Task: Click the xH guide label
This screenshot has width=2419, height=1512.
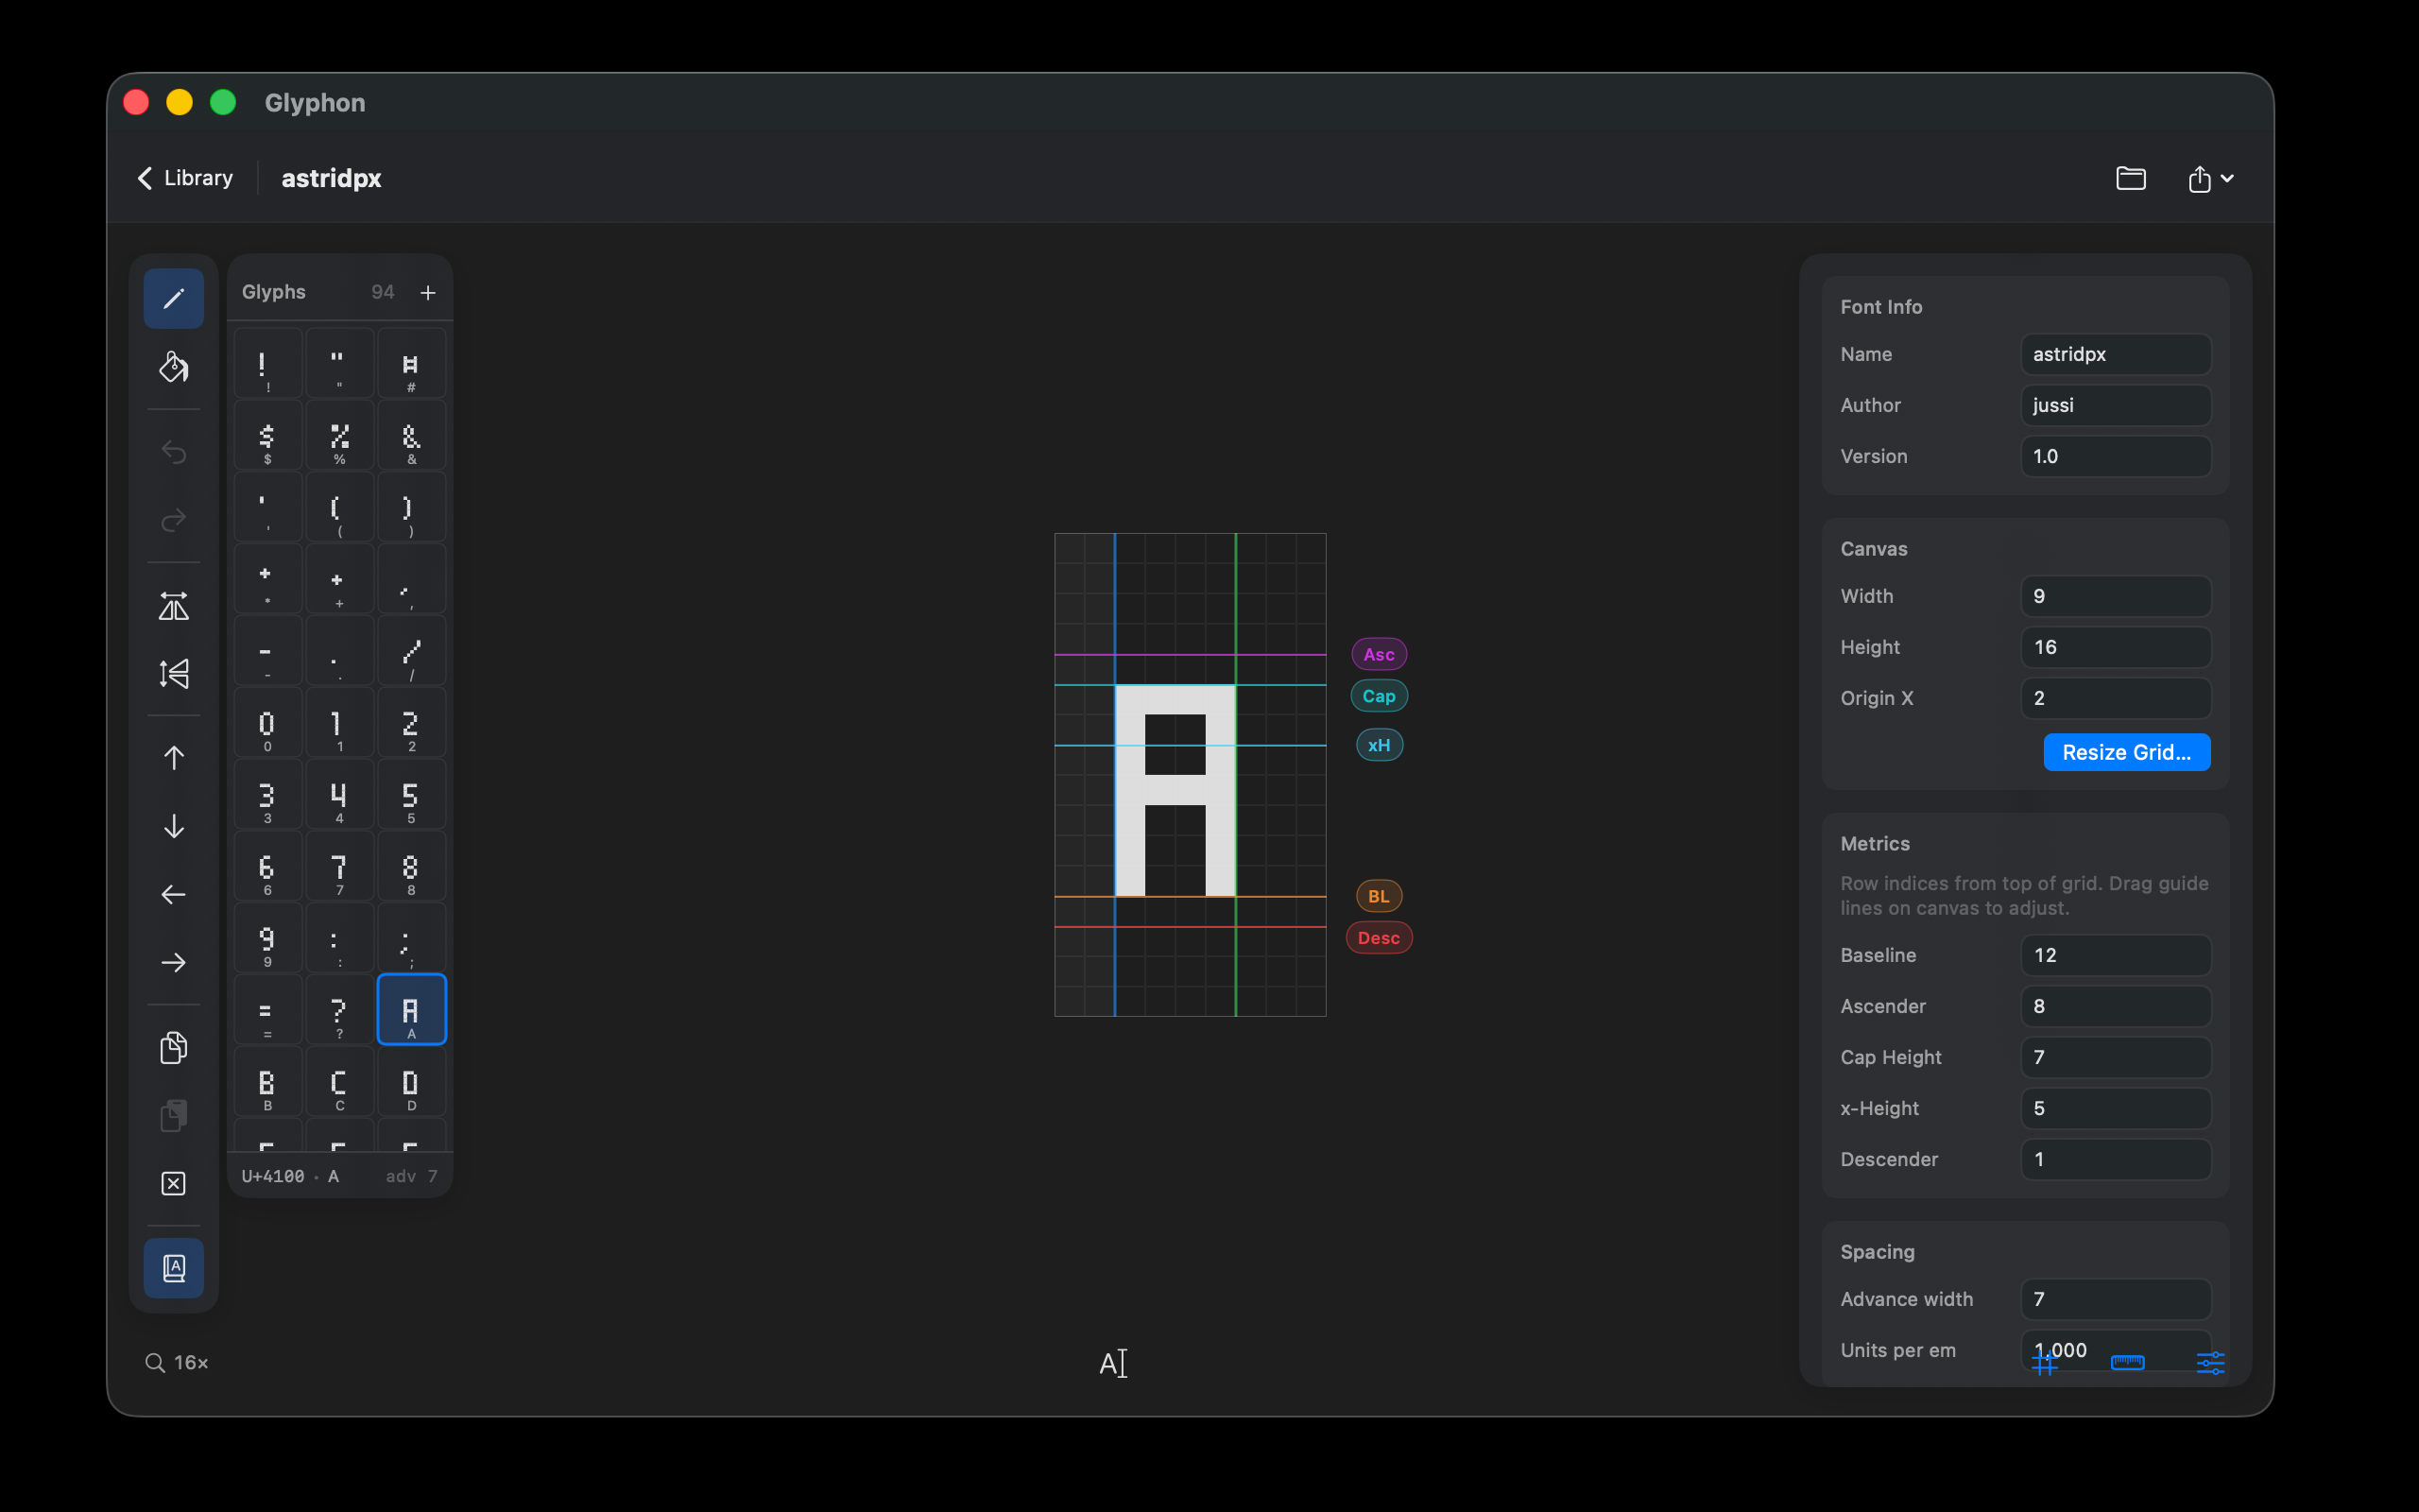Action: pos(1379,745)
